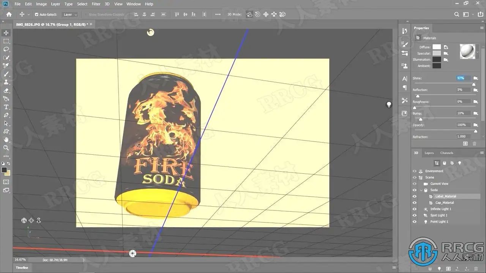Open the search icon in options bar
Image resolution: width=486 pixels, height=273 pixels.
pyautogui.click(x=457, y=14)
